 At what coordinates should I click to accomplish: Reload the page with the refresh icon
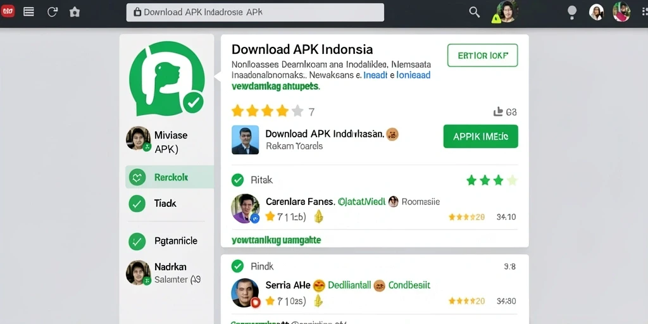52,11
